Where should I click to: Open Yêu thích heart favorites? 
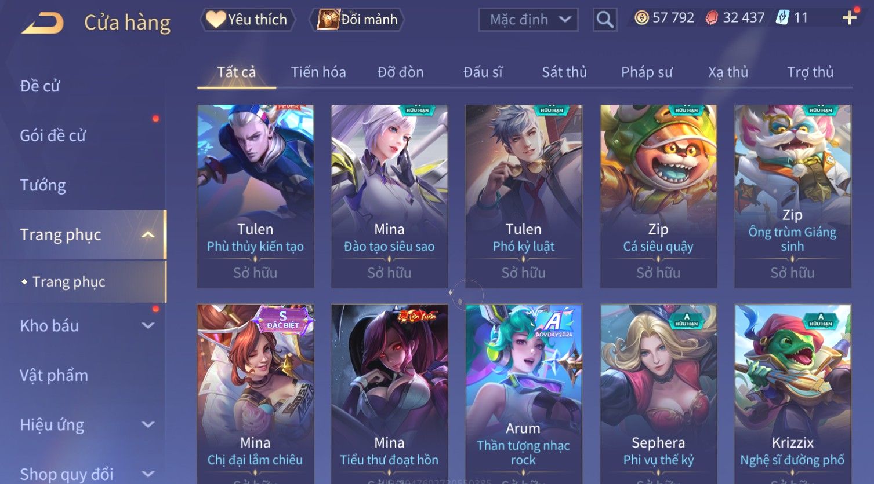tap(248, 20)
